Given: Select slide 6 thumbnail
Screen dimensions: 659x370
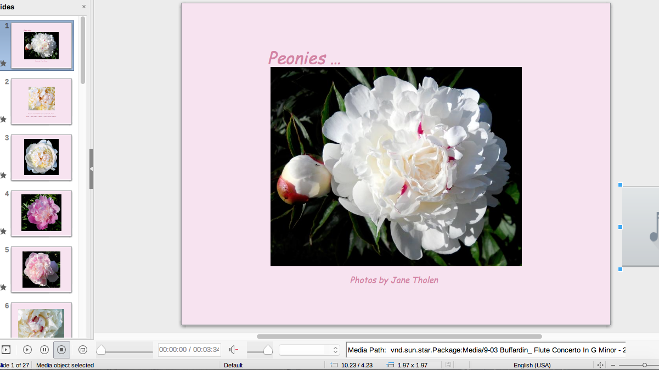Looking at the screenshot, I should point(42,321).
